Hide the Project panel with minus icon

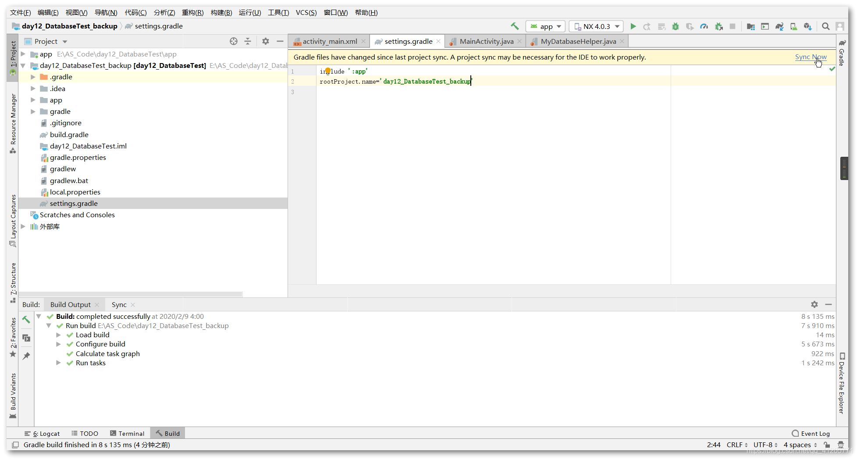tap(280, 41)
